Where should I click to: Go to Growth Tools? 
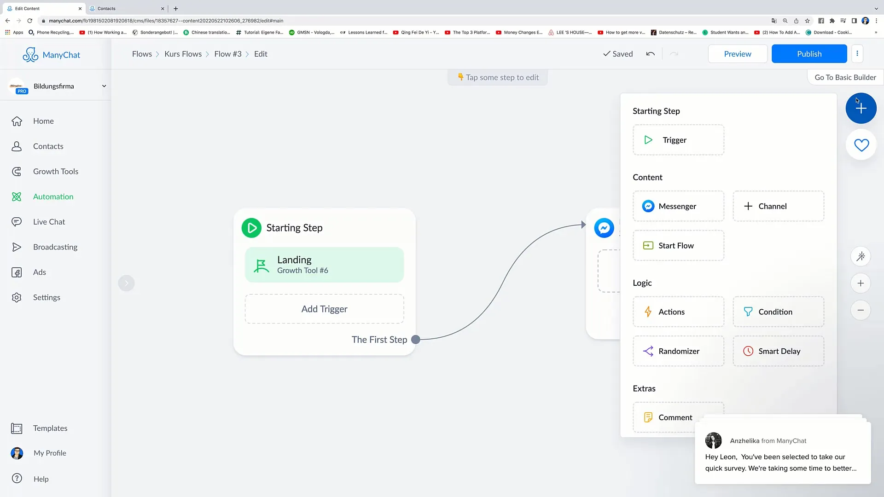55,171
